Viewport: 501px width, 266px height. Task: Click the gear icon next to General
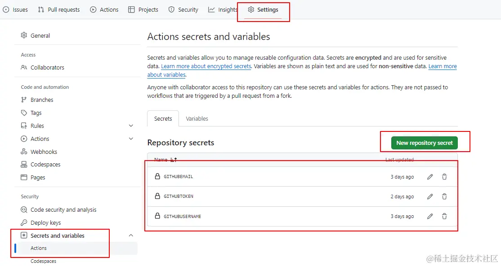24,35
